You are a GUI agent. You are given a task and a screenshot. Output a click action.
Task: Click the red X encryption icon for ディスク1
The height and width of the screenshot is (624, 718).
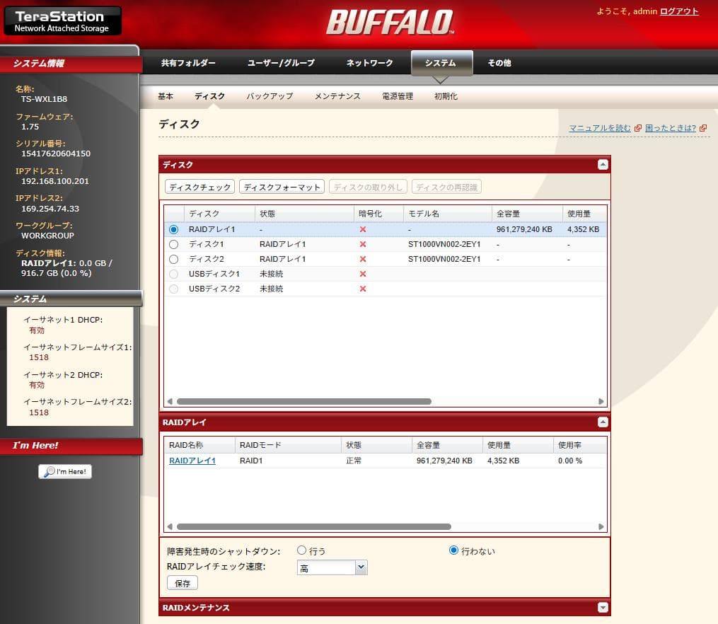point(363,244)
